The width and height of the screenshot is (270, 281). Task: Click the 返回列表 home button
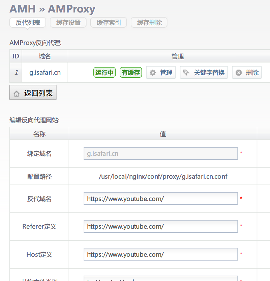33,93
